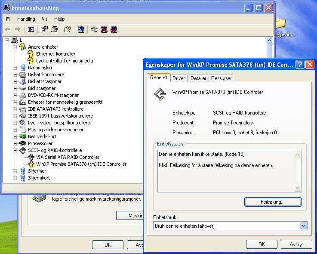Scan for hardware changes icon
The image size is (317, 254).
point(81,30)
